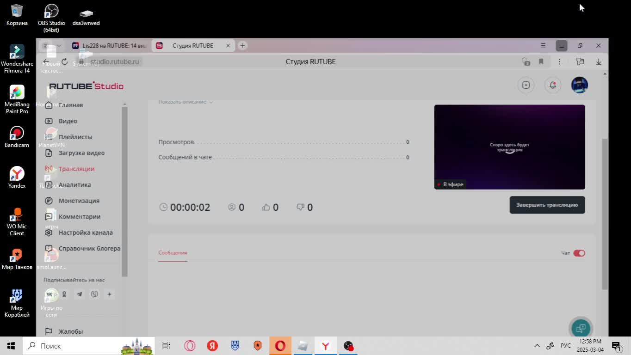Image resolution: width=631 pixels, height=355 pixels.
Task: Click the sidebar scrollbar thumb
Action: pyautogui.click(x=124, y=191)
